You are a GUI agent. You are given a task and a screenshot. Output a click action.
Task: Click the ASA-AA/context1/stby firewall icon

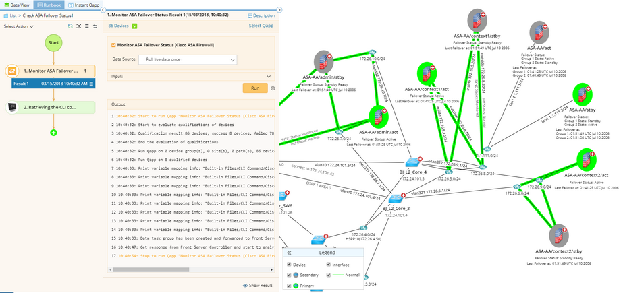477,20
